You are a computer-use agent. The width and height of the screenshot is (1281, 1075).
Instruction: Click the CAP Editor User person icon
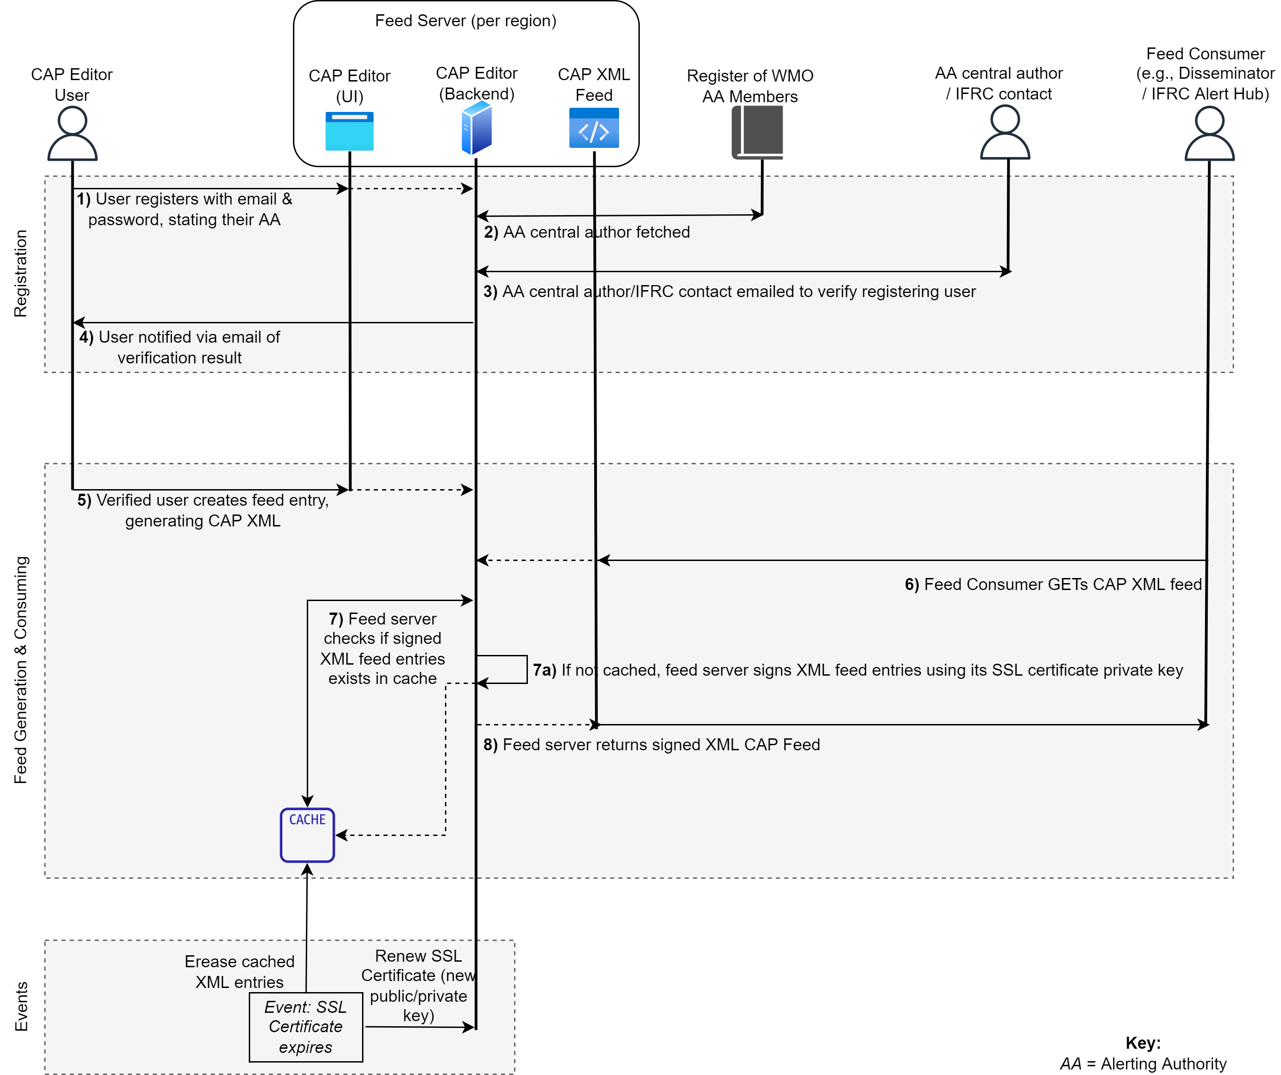pos(72,133)
